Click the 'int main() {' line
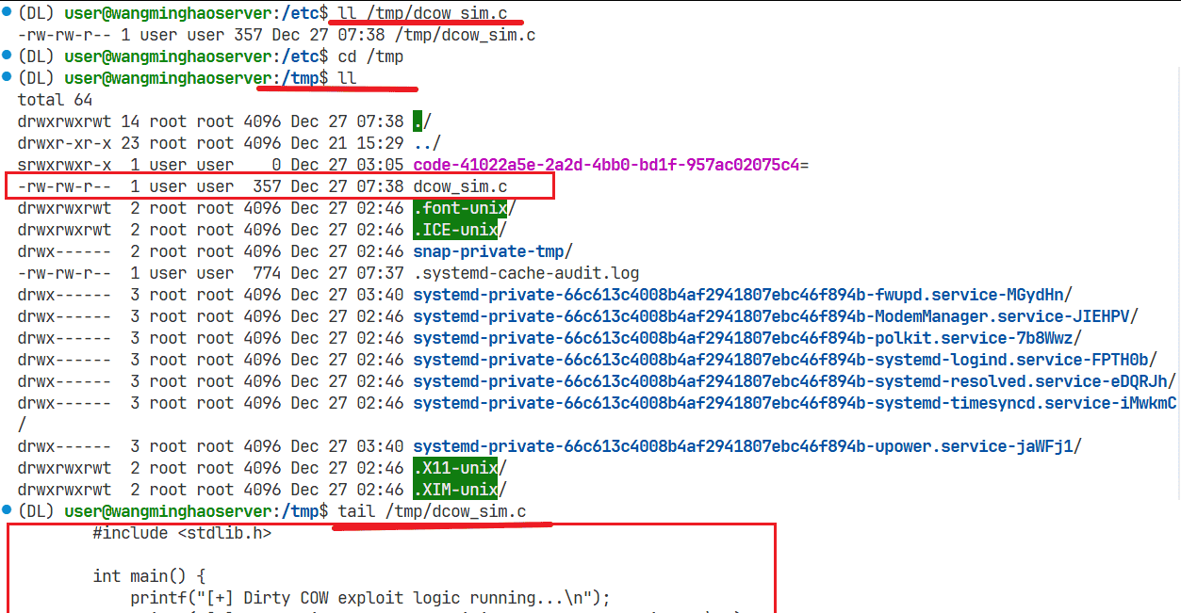This screenshot has width=1181, height=613. coord(149,576)
